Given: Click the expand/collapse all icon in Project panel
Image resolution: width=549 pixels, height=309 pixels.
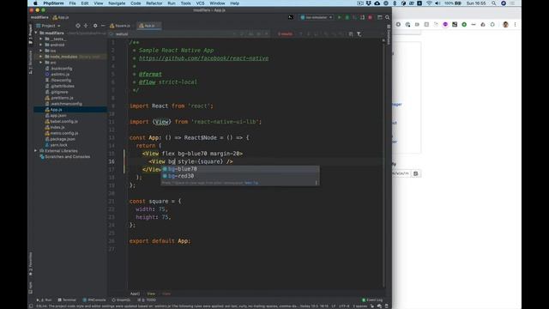Looking at the screenshot, I should [86, 26].
